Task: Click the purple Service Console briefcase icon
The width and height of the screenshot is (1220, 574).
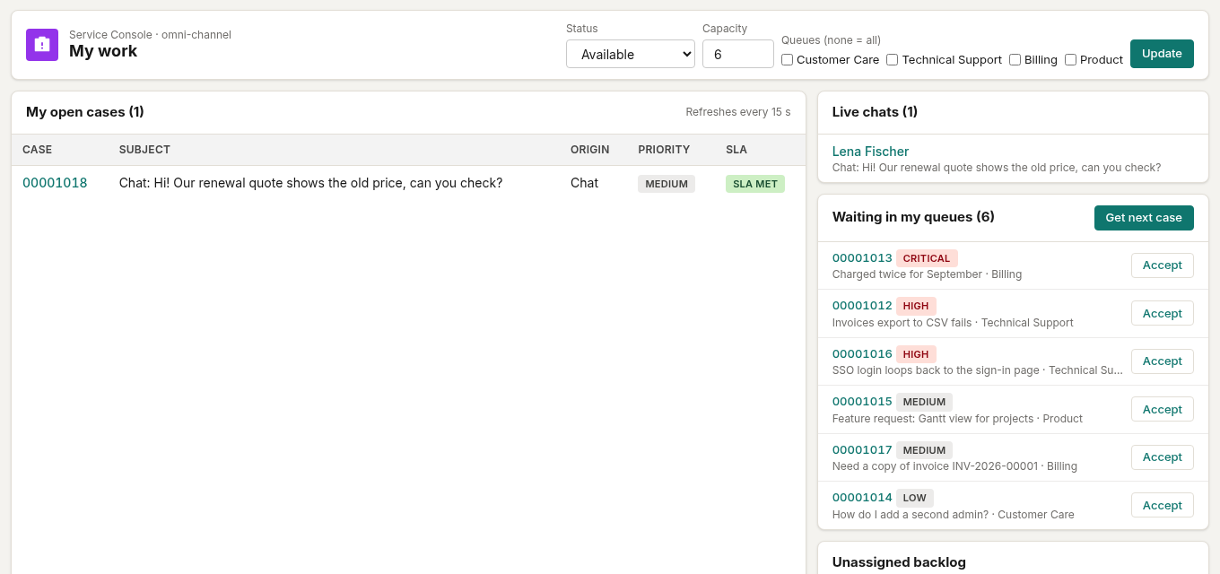Action: click(42, 45)
